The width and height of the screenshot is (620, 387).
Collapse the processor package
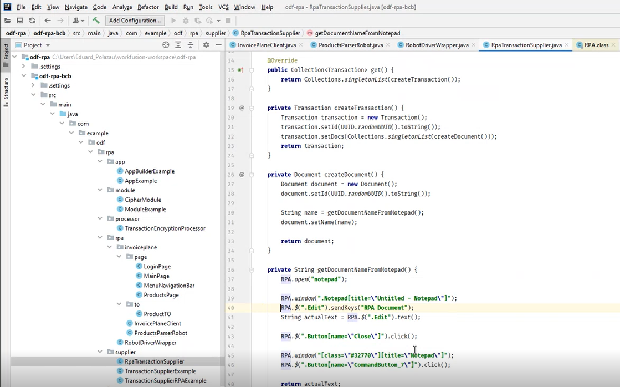tap(100, 218)
